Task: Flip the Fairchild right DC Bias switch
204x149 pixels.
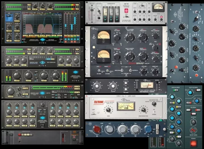Action: pos(107,71)
